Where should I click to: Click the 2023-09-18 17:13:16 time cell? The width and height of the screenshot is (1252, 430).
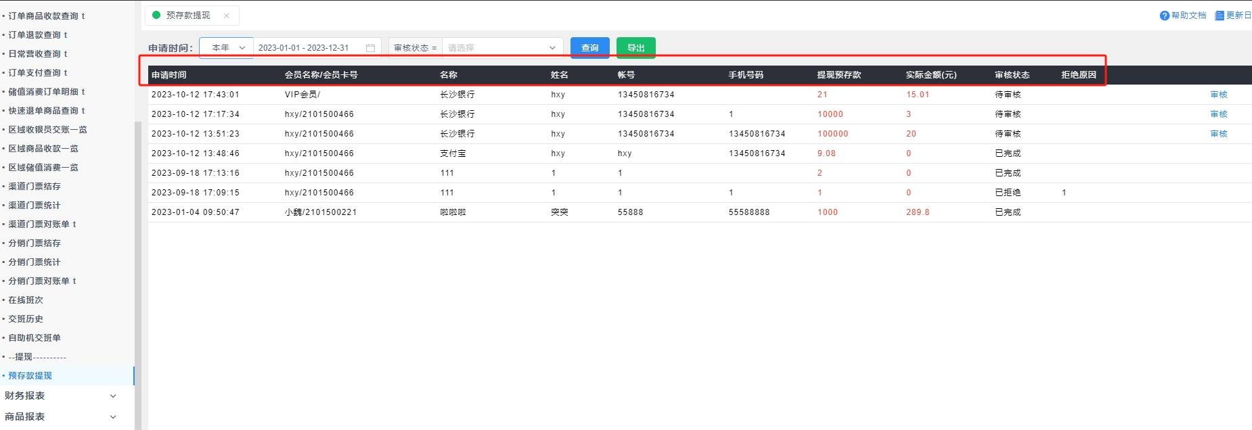tap(196, 173)
